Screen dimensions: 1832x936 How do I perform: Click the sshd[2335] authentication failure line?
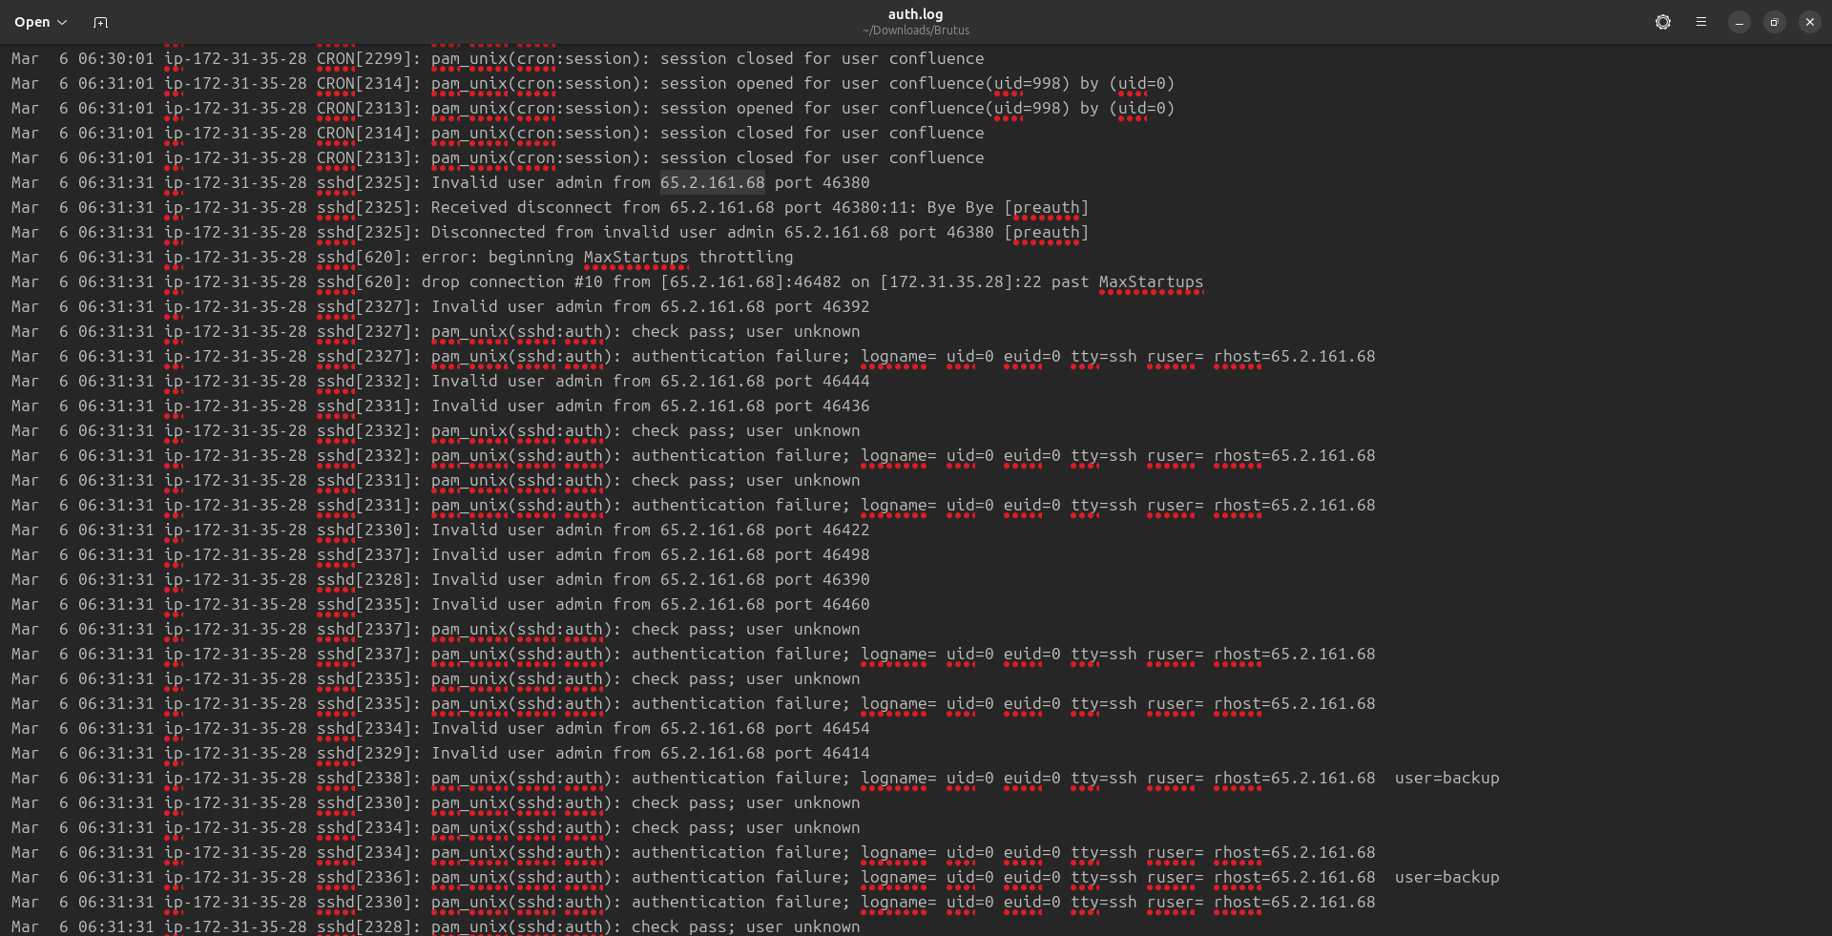click(694, 704)
